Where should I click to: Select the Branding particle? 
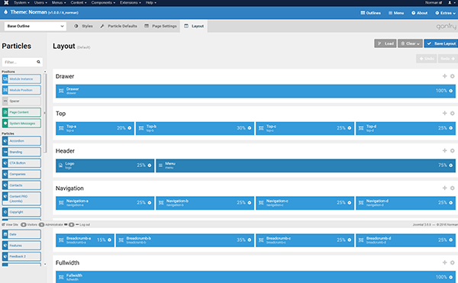click(21, 152)
